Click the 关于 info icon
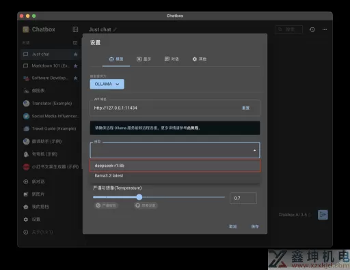The height and width of the screenshot is (270, 350). click(x=26, y=232)
